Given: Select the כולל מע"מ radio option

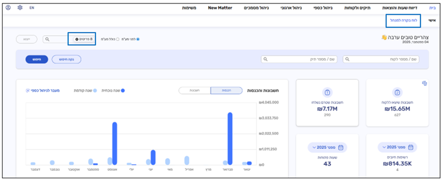Looking at the screenshot, I should pyautogui.click(x=117, y=39).
